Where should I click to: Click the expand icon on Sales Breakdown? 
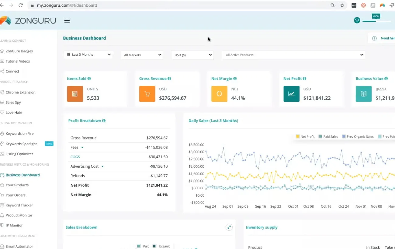[x=229, y=227]
